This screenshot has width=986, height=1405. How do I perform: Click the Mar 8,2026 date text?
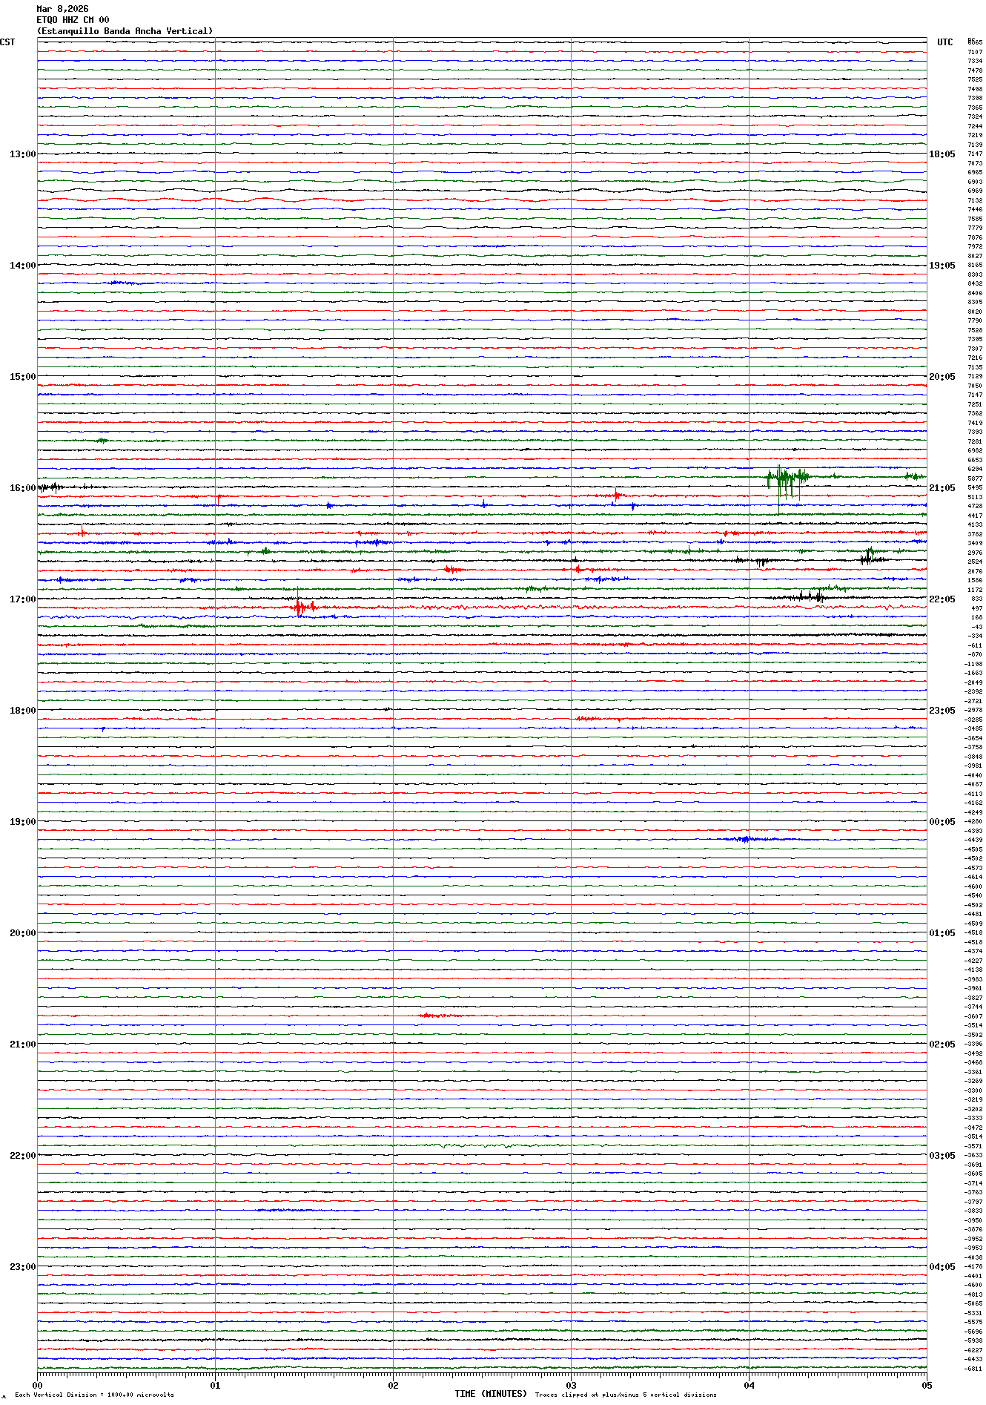click(x=62, y=9)
